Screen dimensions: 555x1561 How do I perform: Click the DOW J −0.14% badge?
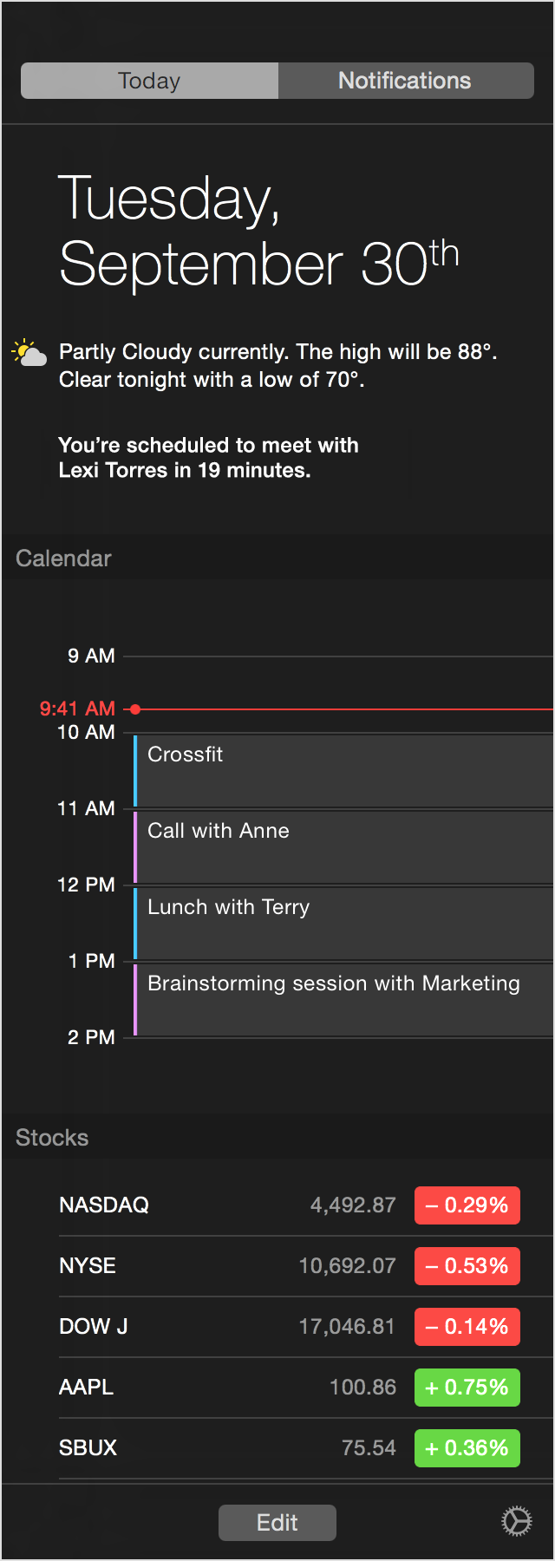467,1327
